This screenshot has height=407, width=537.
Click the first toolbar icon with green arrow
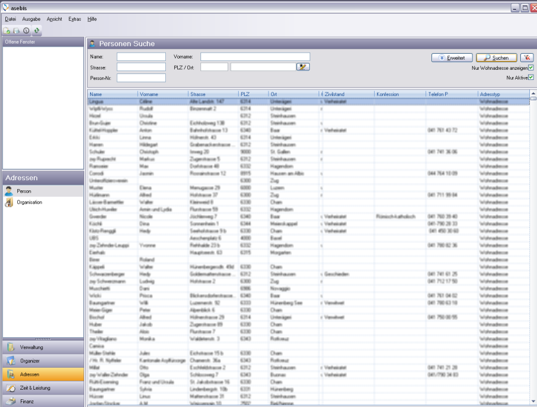point(7,30)
